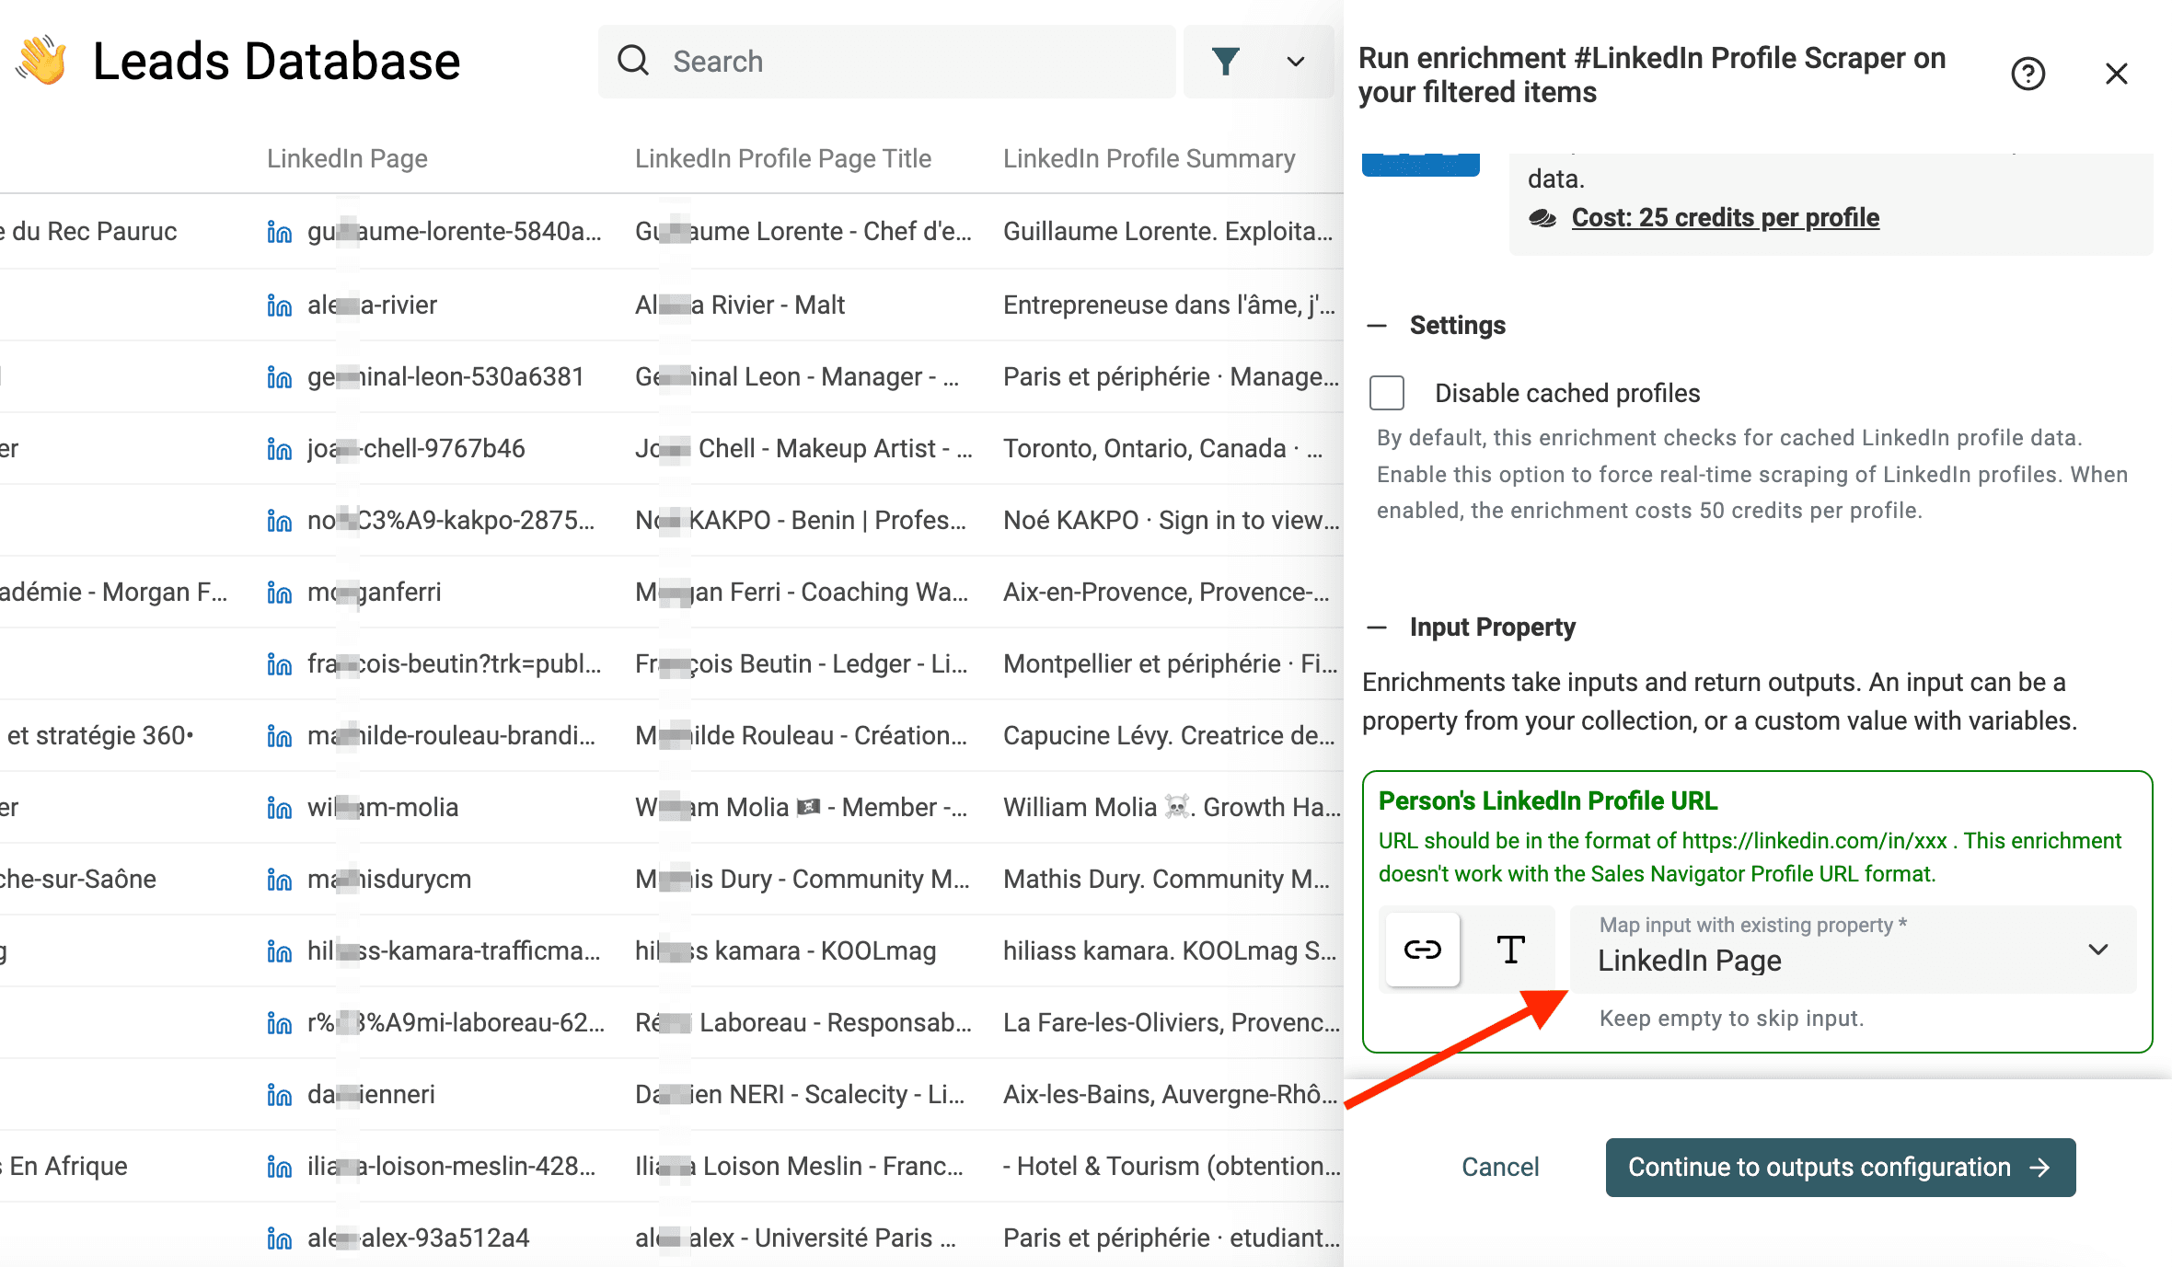Click the Toronto, Ontario, Canada summary cell
Viewport: 2172px width, 1267px height.
pyautogui.click(x=1162, y=448)
